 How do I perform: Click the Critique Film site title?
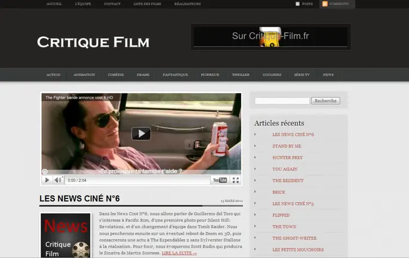[93, 42]
